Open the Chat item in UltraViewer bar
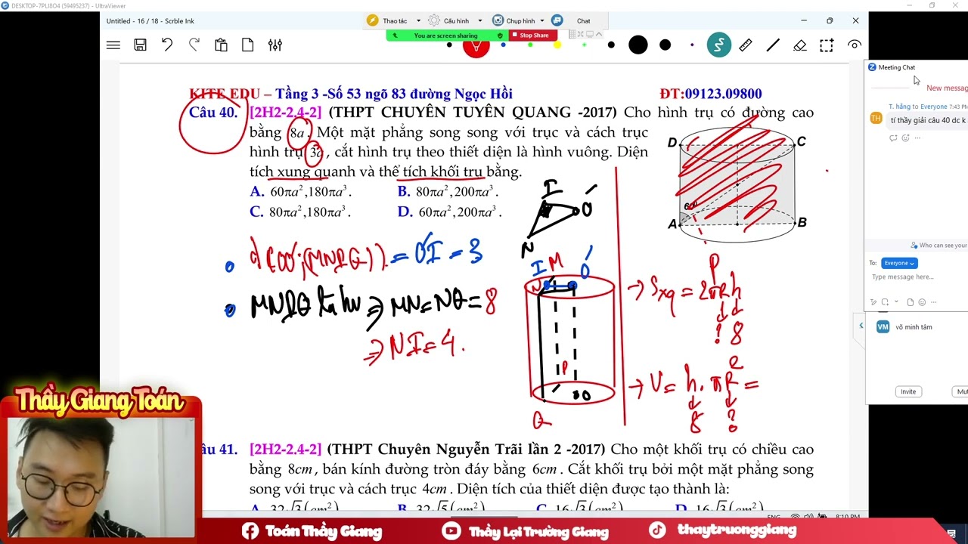 pos(584,21)
